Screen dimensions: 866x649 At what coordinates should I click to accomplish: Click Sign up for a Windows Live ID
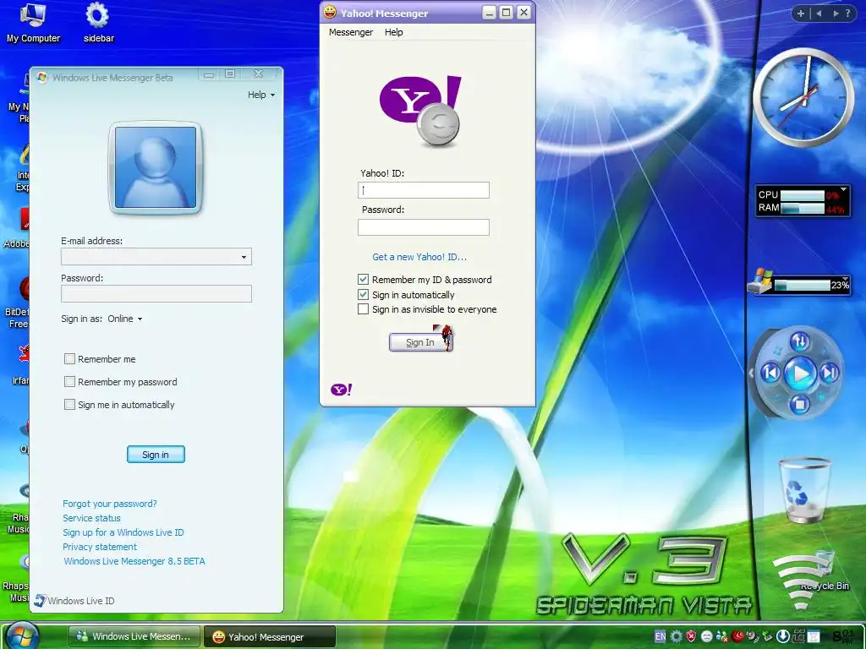[x=123, y=532]
